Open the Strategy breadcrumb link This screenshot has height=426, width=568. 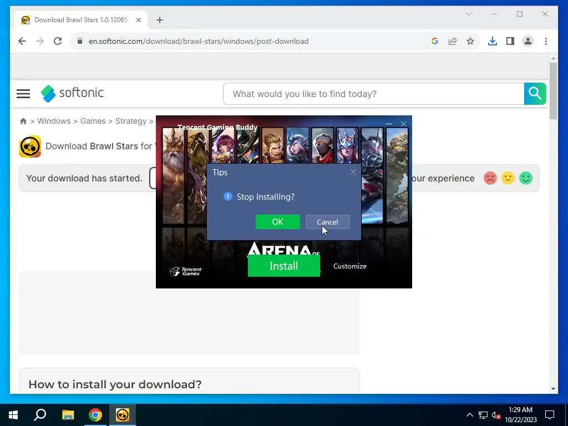pyautogui.click(x=131, y=121)
